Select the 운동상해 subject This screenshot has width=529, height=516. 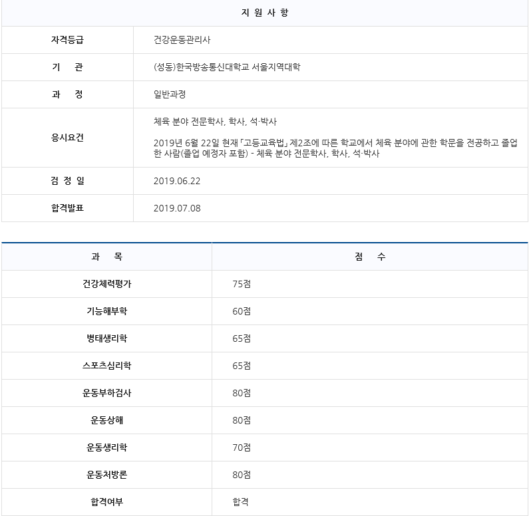point(106,420)
